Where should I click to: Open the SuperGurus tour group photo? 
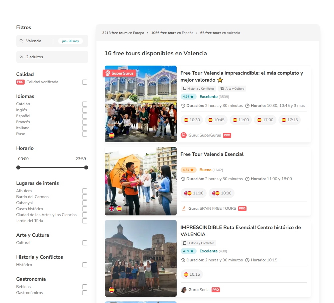tap(141, 104)
